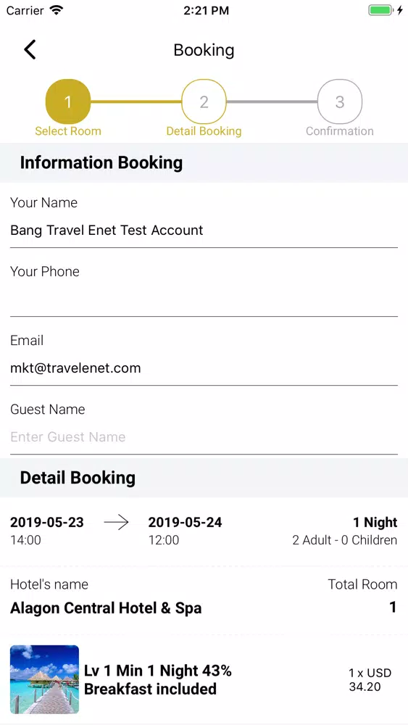Open the overwater resort room thumbnail
This screenshot has height=725, width=408.
pyautogui.click(x=44, y=680)
